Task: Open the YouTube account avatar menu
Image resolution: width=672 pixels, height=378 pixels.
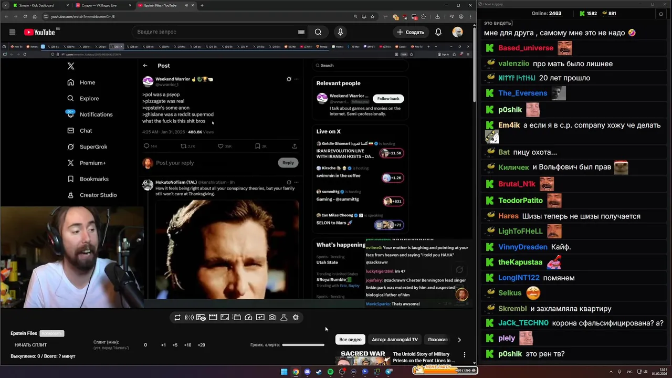Action: [x=458, y=32]
